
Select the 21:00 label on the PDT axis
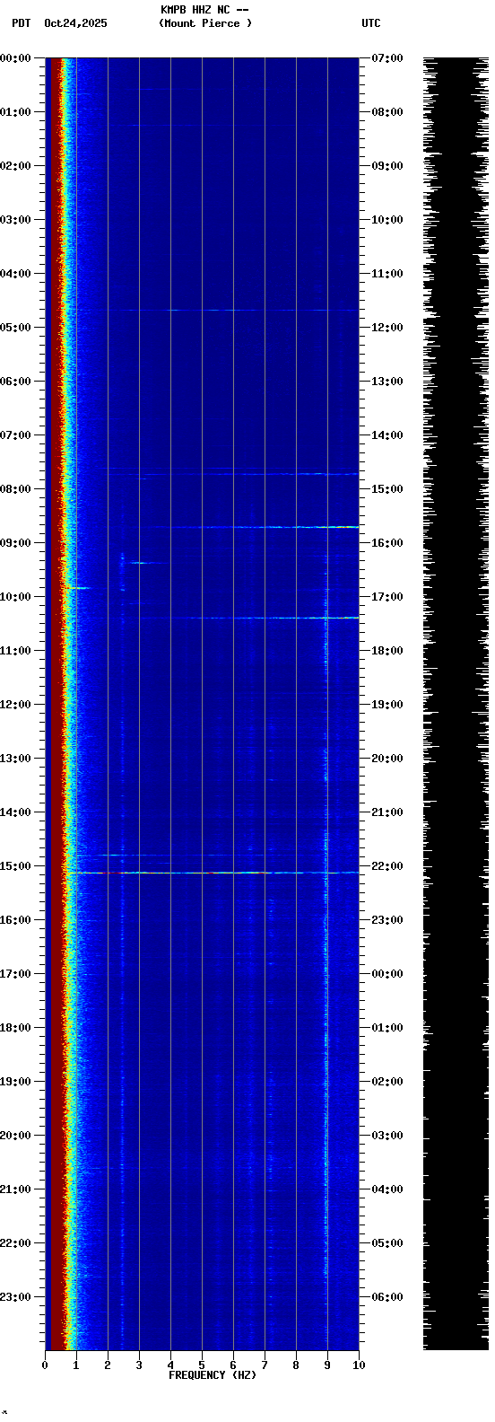[15, 1189]
